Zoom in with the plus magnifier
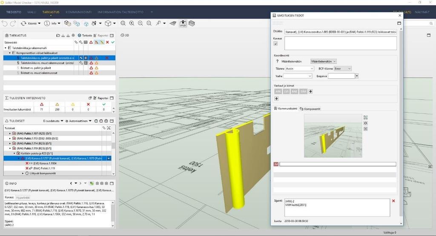 132,24
